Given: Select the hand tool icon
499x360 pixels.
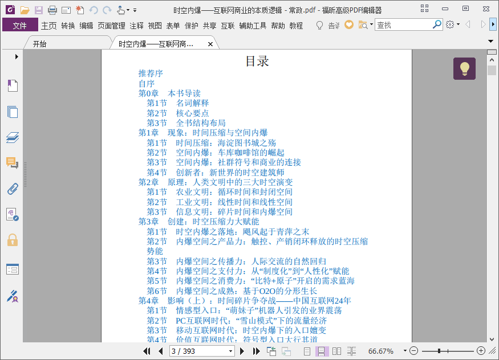Looking at the screenshot, I should point(121,10).
